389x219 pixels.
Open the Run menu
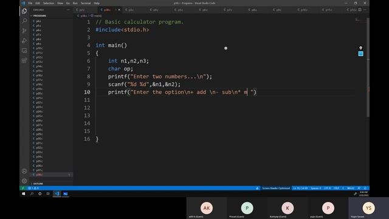click(x=75, y=3)
